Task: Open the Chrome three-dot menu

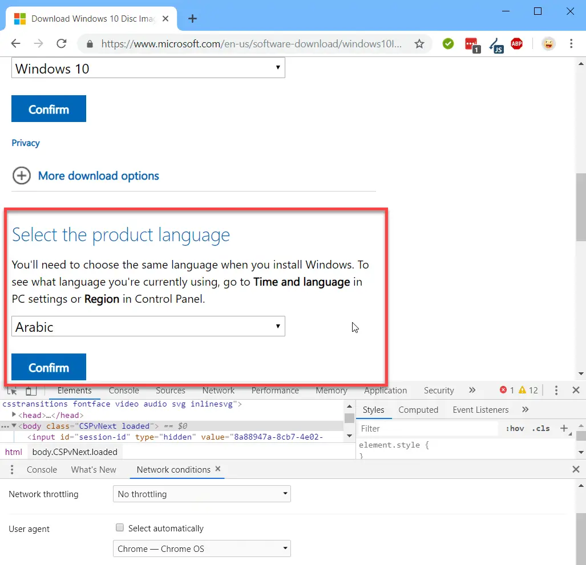Action: pos(571,44)
